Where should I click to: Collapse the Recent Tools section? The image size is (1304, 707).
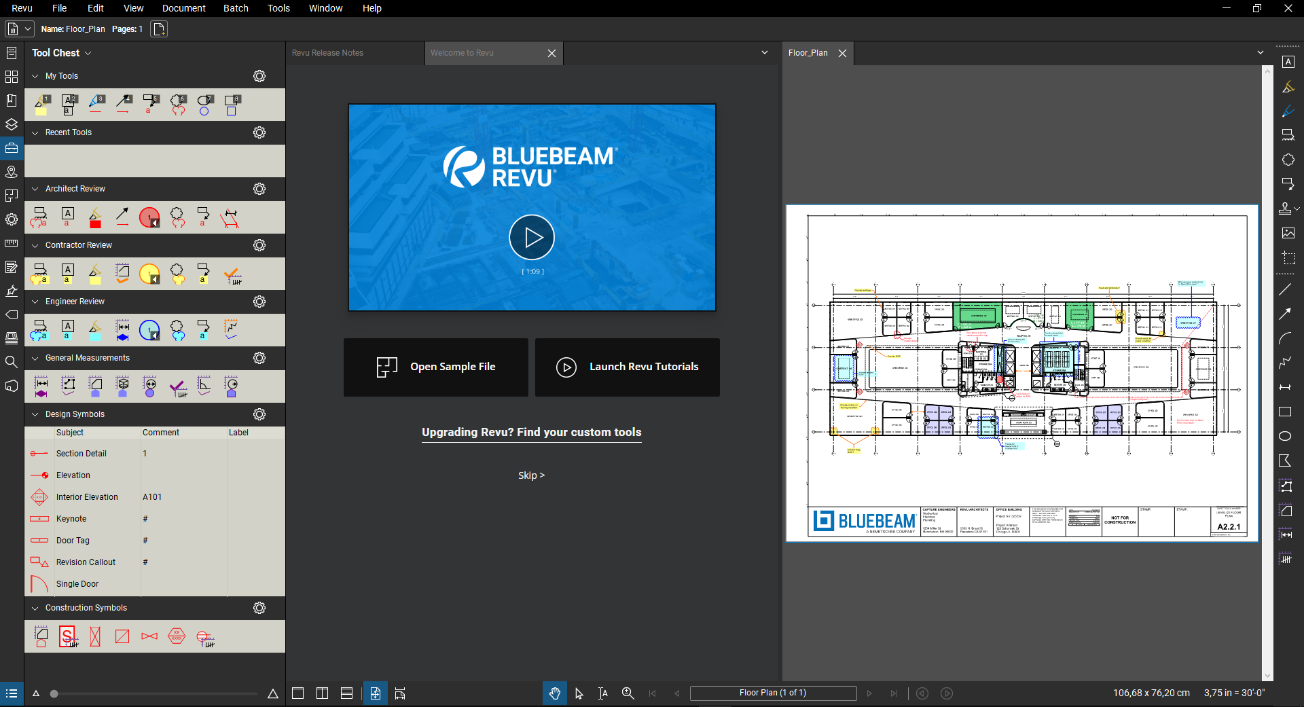click(35, 132)
